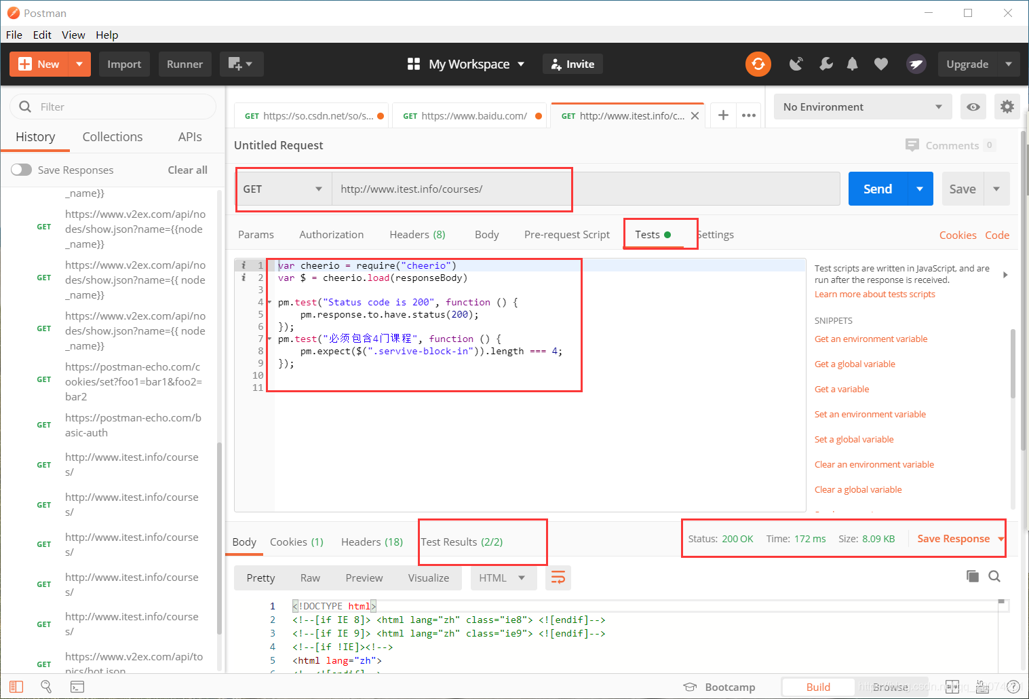Click the Comments icon

coord(912,145)
